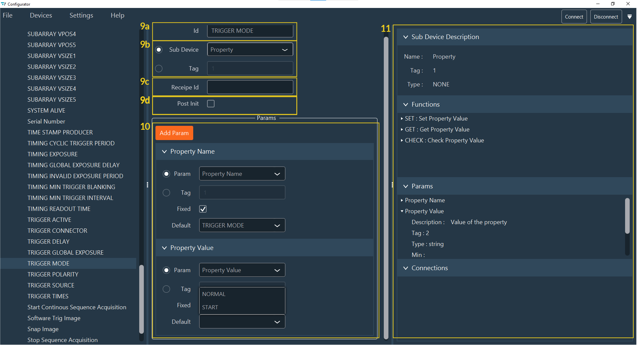Click the Add Param button
Image resolution: width=637 pixels, height=345 pixels.
(x=174, y=133)
